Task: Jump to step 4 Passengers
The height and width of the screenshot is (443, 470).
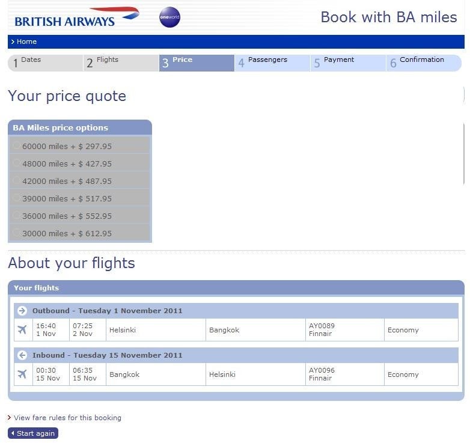Action: coord(272,63)
